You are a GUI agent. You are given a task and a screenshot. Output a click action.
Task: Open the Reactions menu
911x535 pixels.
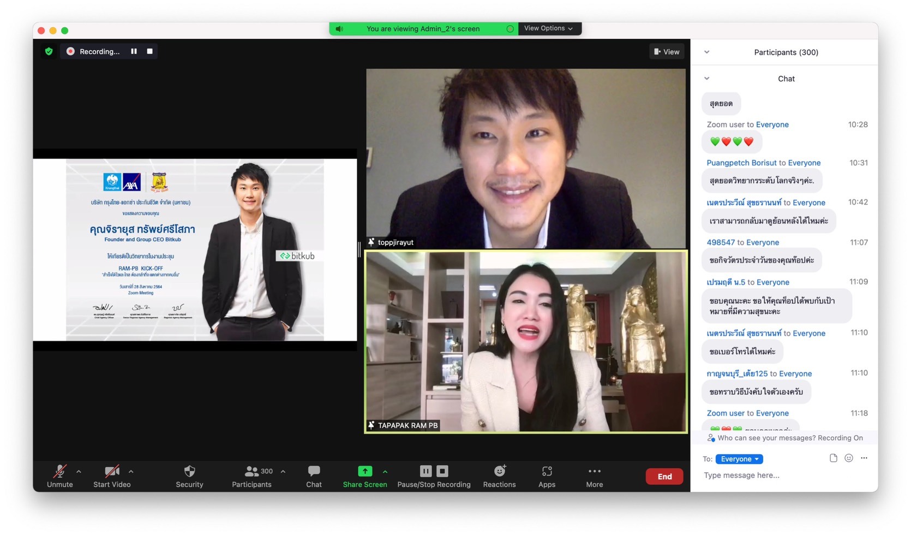[499, 476]
